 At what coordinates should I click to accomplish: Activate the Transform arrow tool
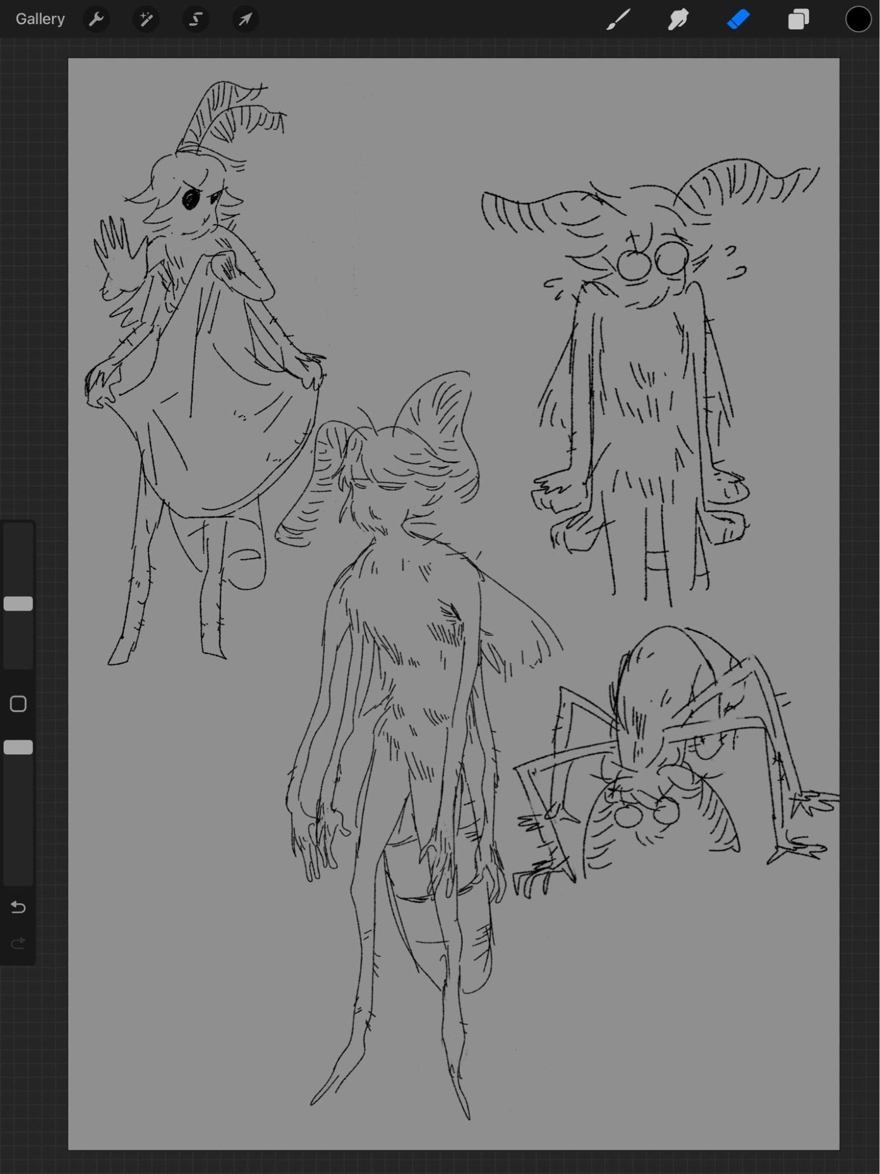245,19
